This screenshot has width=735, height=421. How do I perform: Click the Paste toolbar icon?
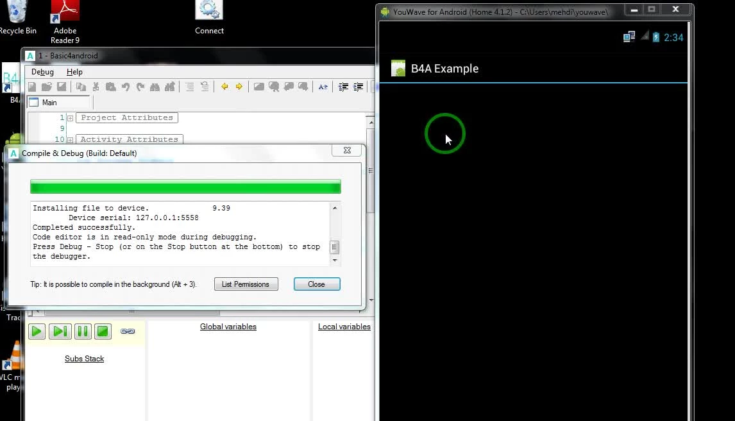(110, 87)
